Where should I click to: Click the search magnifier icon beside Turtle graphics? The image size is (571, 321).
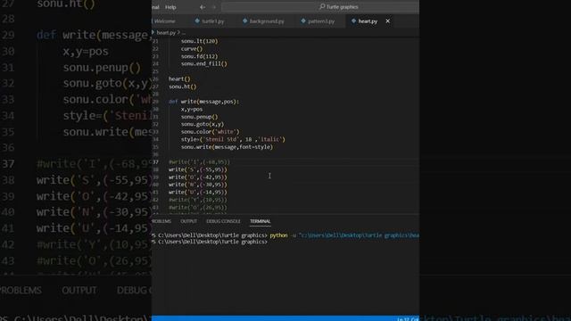click(322, 6)
